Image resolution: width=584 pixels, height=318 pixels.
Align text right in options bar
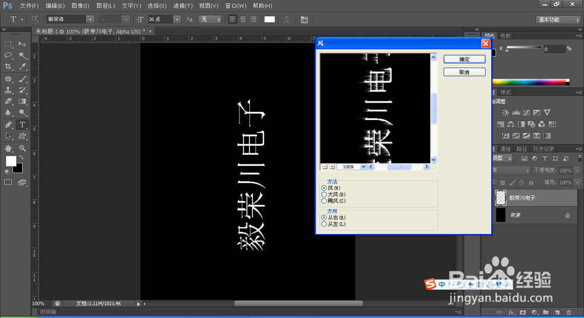click(253, 19)
